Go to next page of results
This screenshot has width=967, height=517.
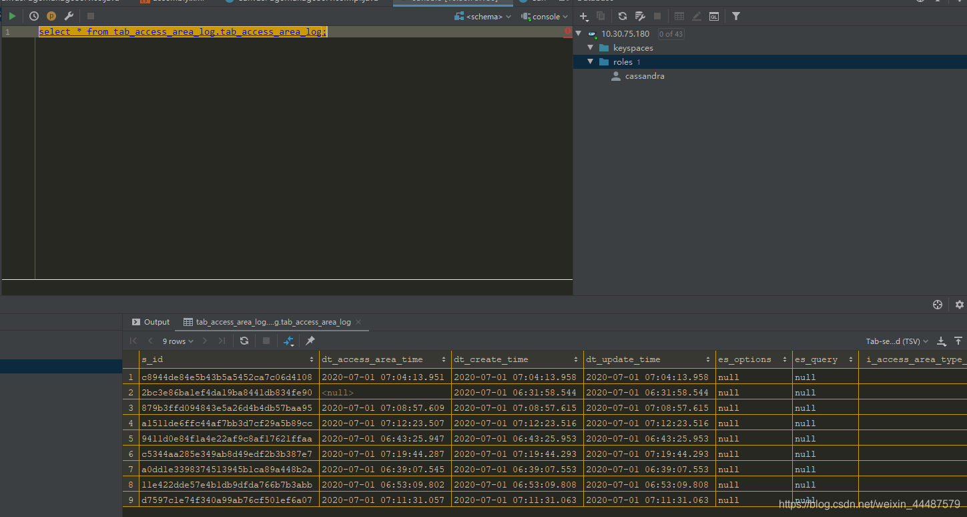(x=205, y=341)
